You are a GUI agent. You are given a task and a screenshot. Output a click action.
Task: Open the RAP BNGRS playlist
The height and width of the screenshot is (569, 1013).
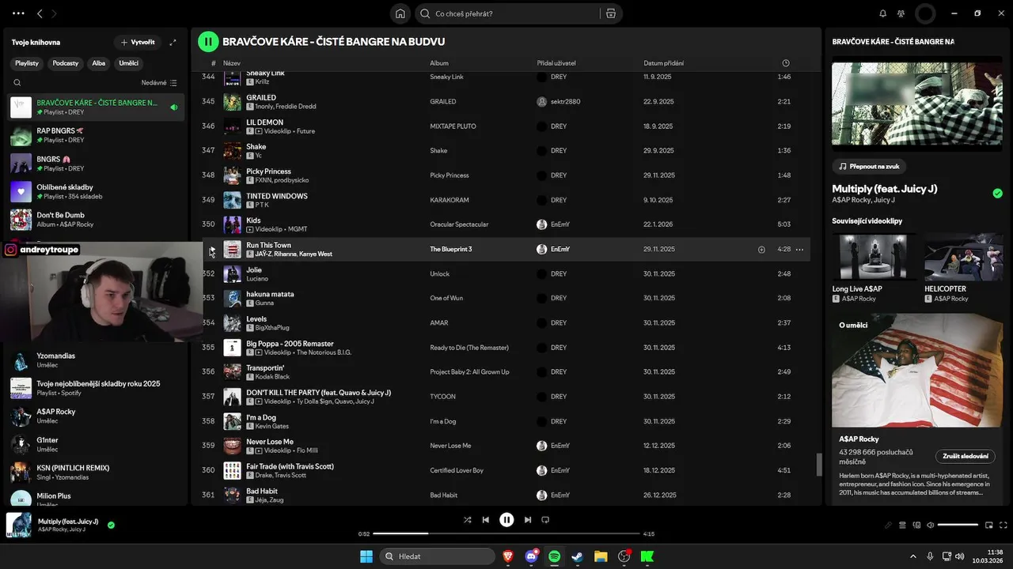click(x=97, y=135)
